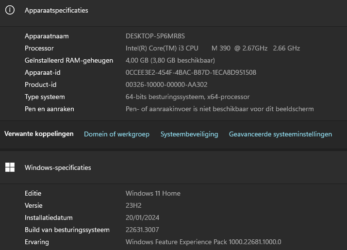Select the OS build number 22631.3007
The height and width of the screenshot is (250, 347).
(x=142, y=230)
